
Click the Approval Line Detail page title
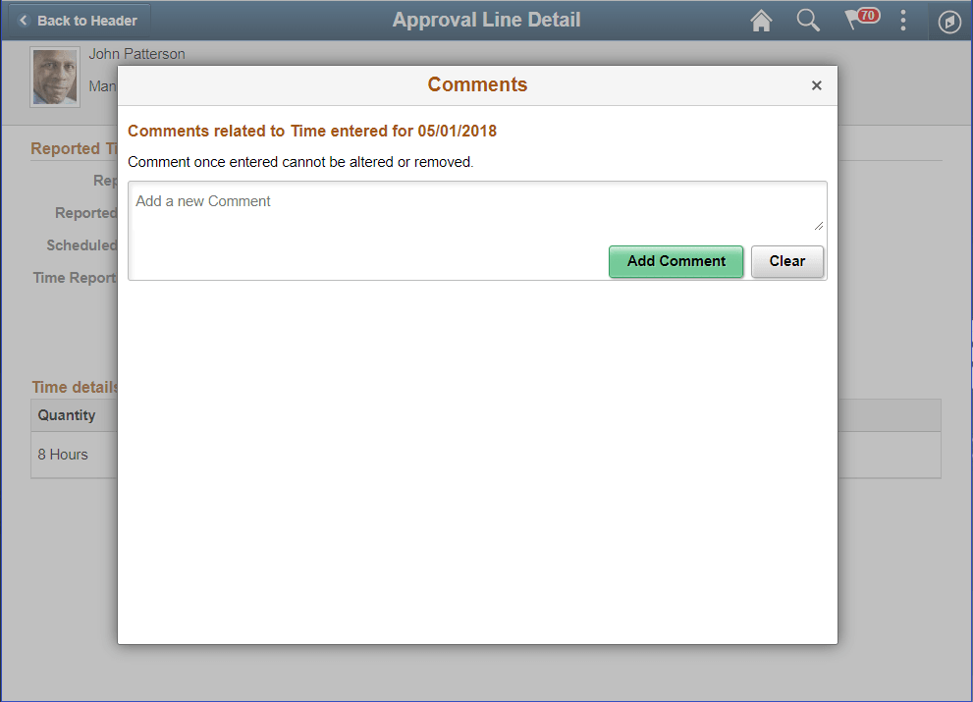486,20
